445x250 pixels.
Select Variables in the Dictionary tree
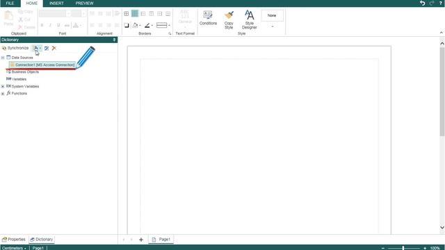pos(19,79)
